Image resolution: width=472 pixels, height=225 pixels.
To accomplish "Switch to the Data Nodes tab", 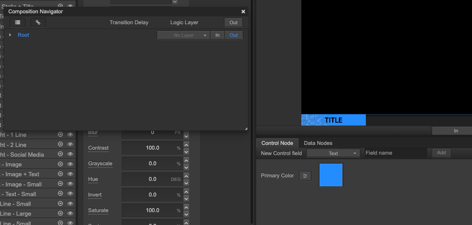I will pyautogui.click(x=318, y=143).
